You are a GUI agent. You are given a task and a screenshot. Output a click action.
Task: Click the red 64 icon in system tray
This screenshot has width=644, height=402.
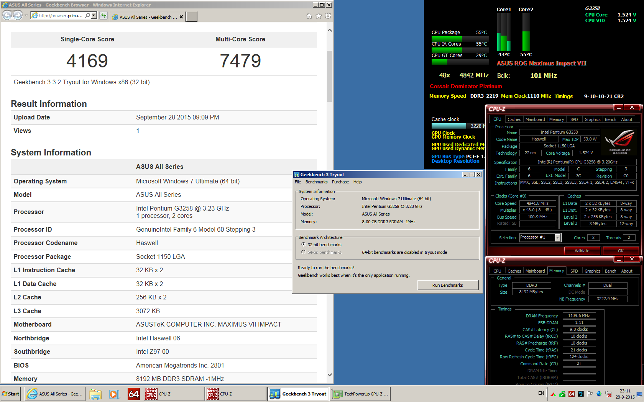click(x=572, y=394)
